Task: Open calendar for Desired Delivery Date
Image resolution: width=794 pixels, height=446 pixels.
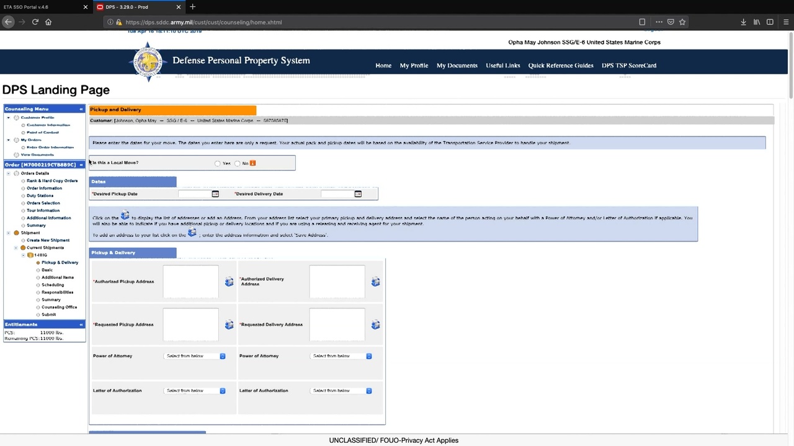Action: coord(358,194)
